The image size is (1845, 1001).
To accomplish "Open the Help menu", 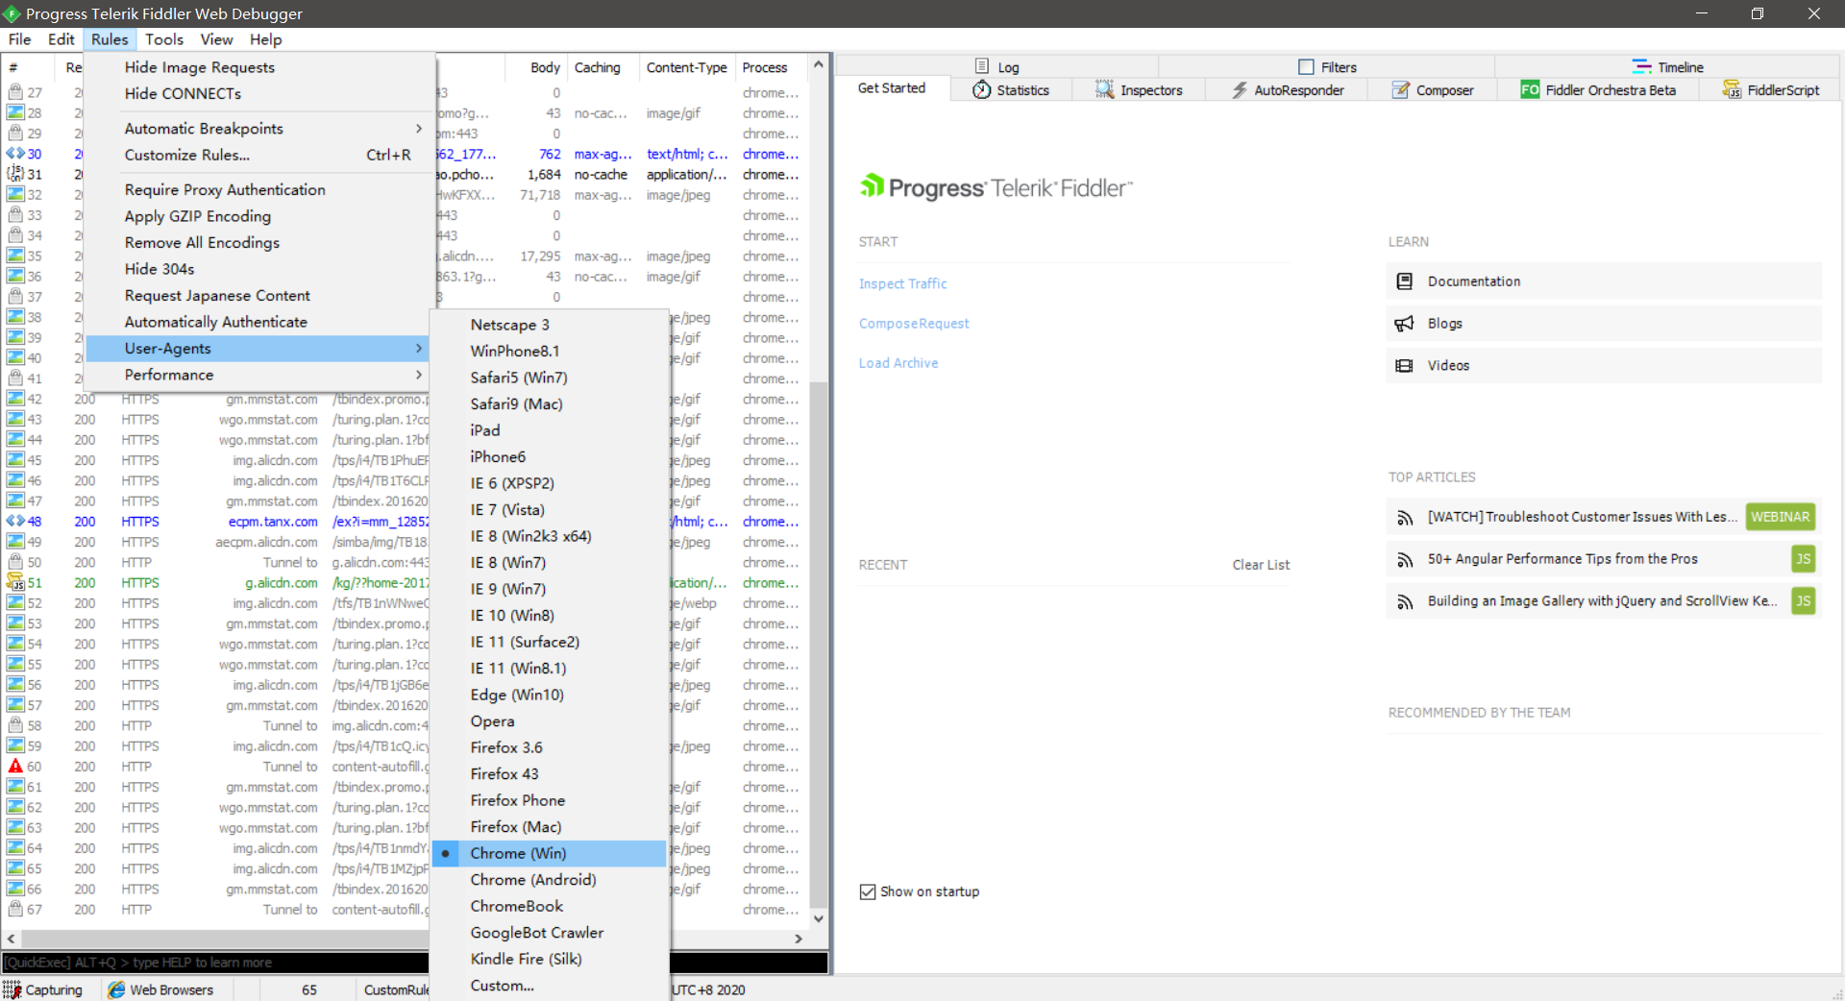I will tap(266, 39).
